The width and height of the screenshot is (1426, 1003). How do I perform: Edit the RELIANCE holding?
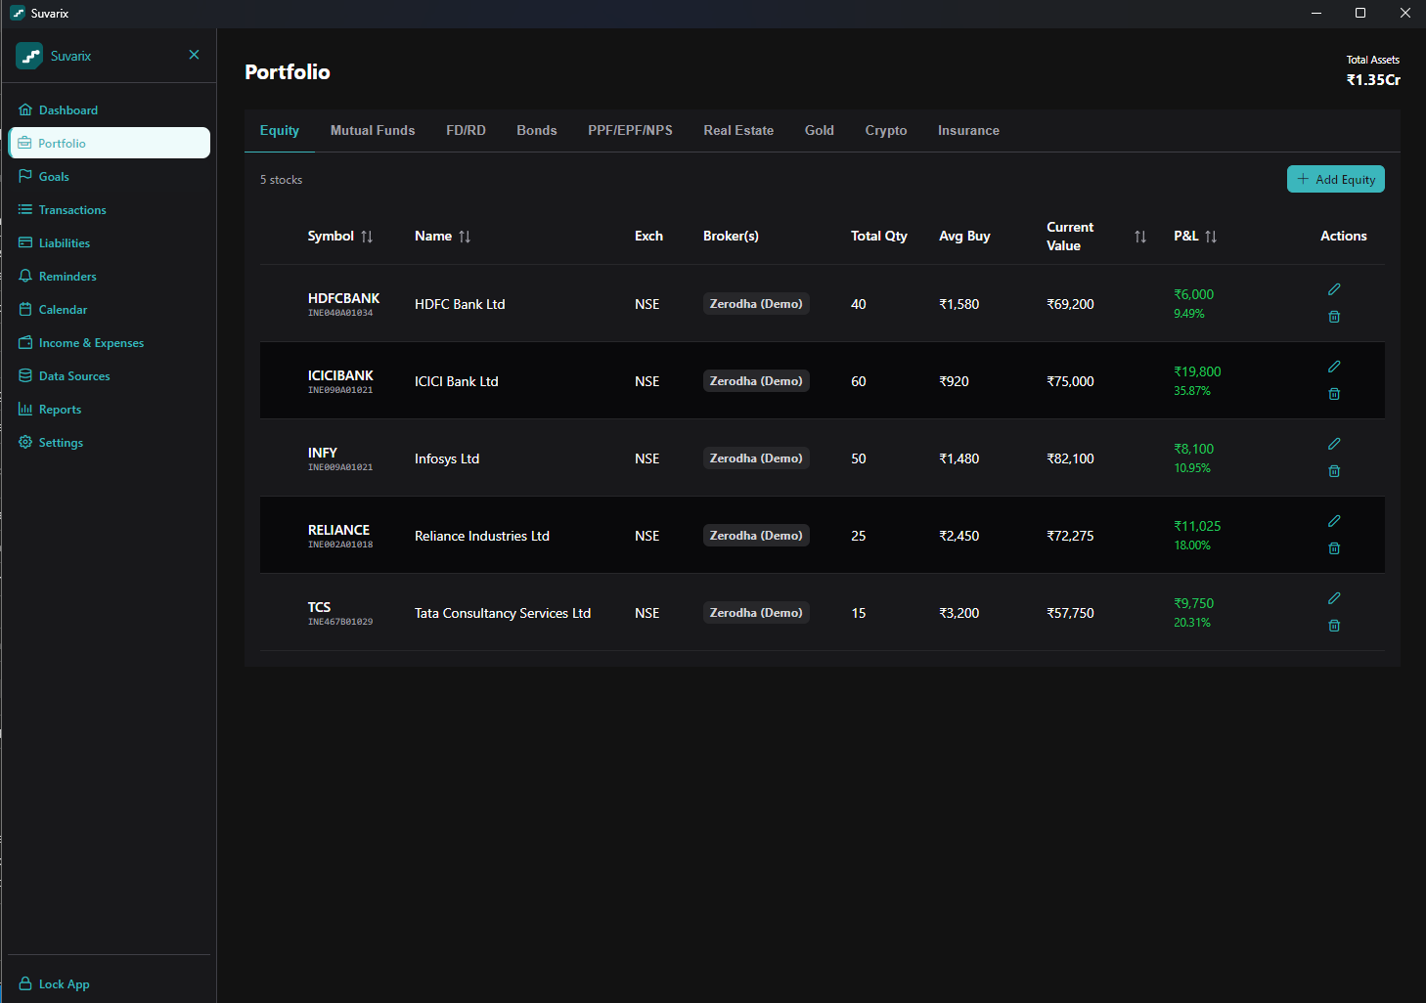click(x=1334, y=521)
